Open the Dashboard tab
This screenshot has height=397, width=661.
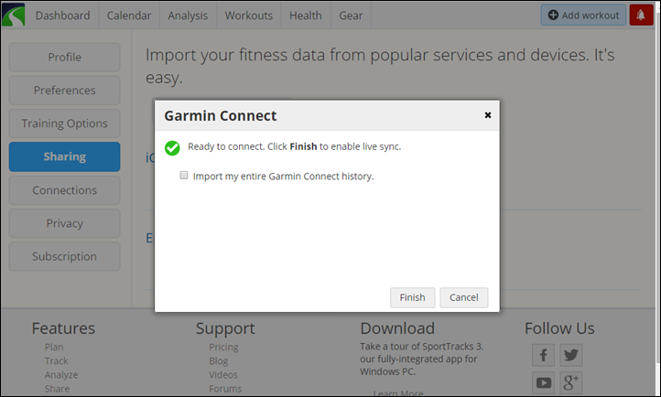point(62,16)
